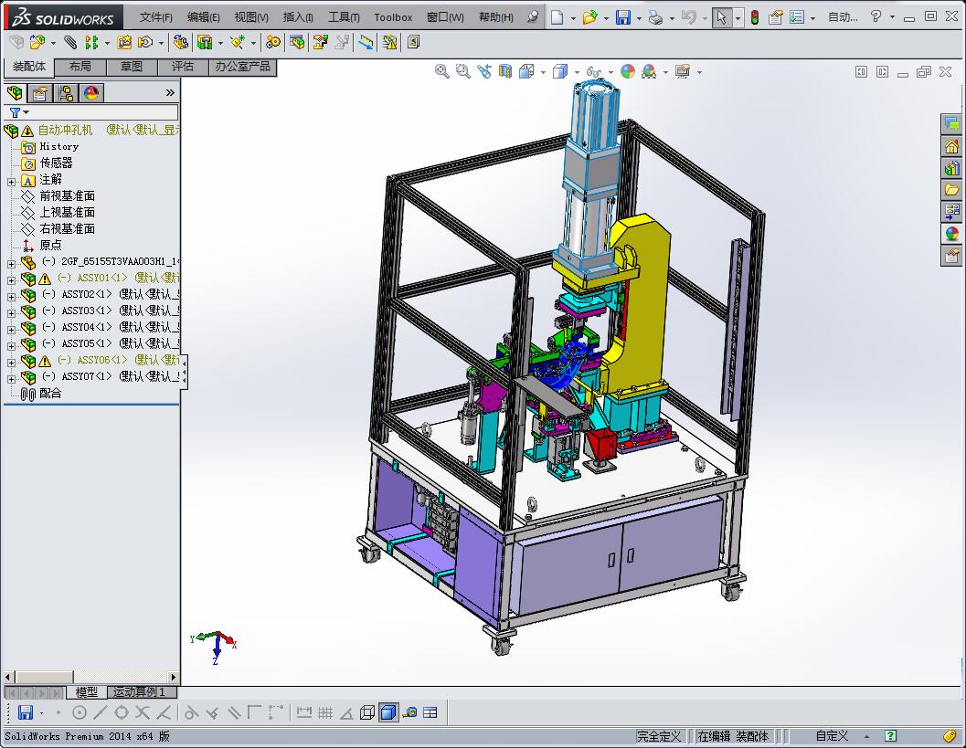Click the yellow press frame in the model

(643, 308)
